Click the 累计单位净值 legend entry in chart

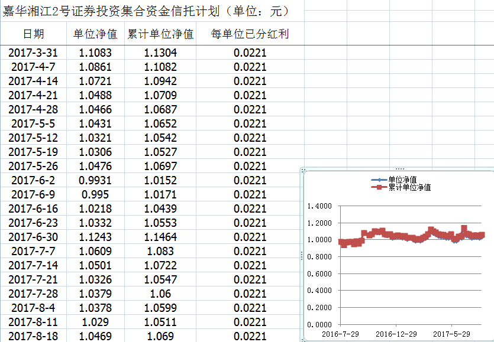[x=409, y=187]
